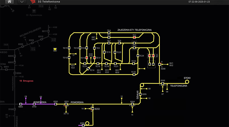Click the 32 Telefoniczna title tab

pos(49,2)
